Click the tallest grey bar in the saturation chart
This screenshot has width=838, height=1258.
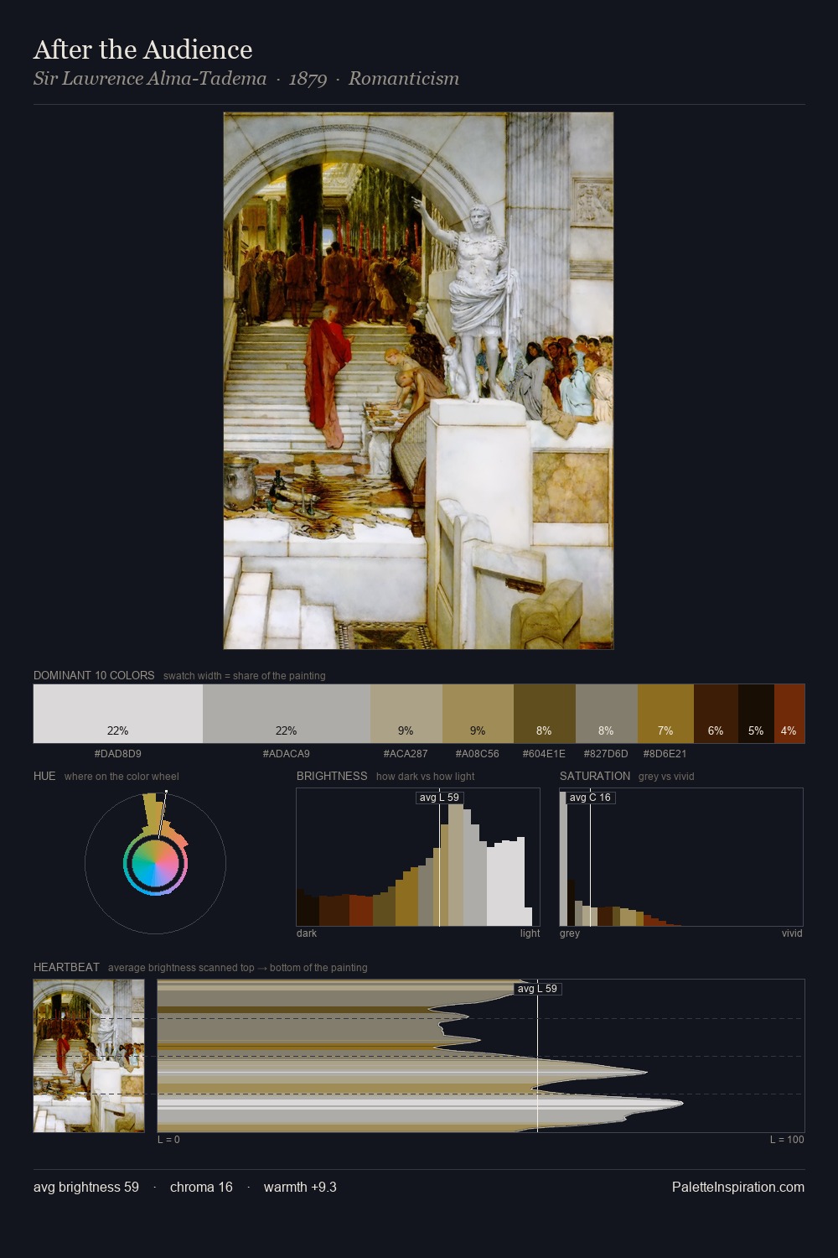564,859
